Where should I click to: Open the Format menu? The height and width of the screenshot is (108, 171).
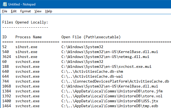[x=26, y=11]
